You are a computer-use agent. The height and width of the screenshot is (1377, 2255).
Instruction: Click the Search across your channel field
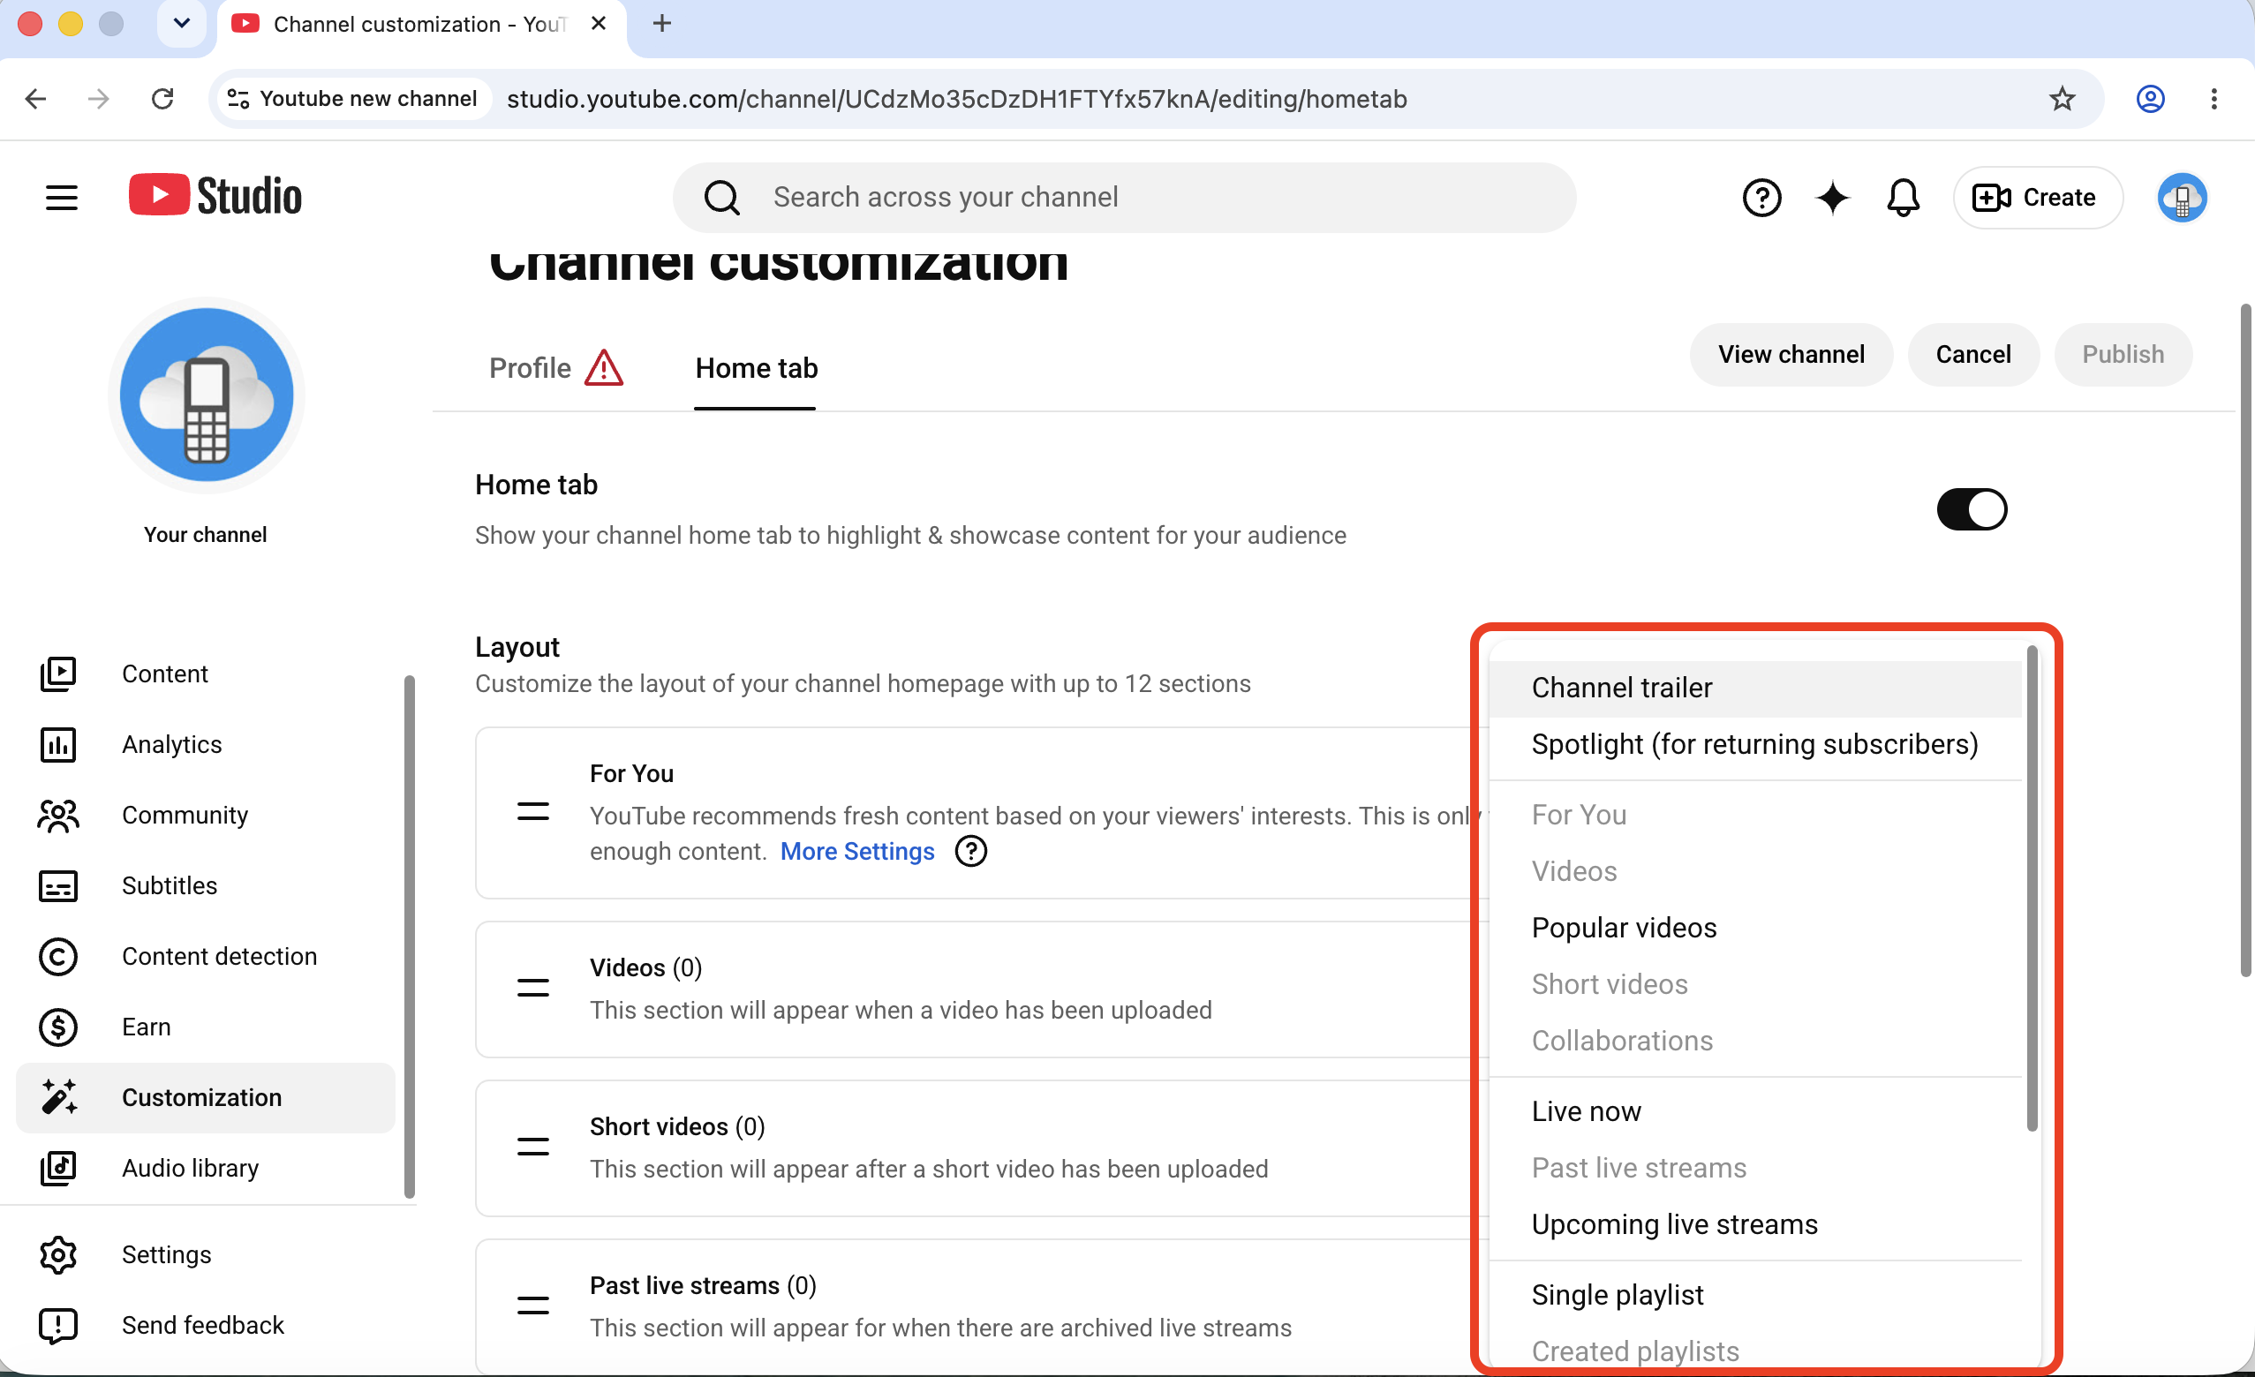click(1124, 198)
